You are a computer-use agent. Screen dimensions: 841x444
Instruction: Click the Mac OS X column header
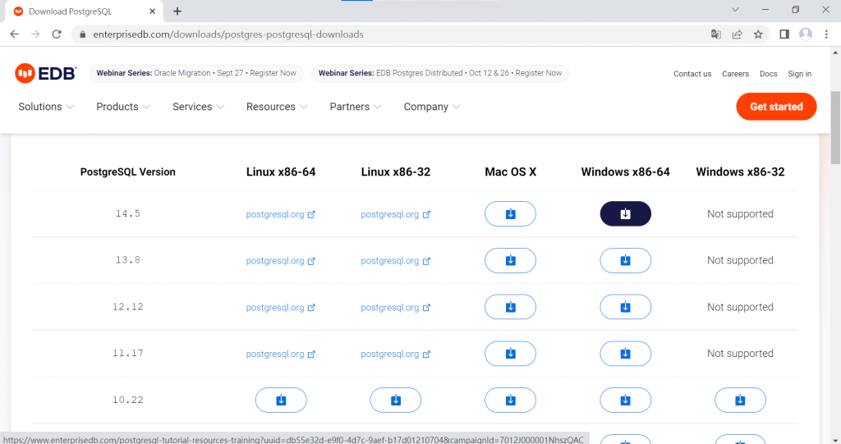point(510,172)
